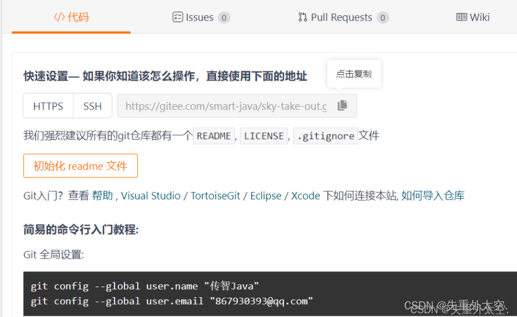The height and width of the screenshot is (317, 517).
Task: Click the 快速设置 heading text
Action: coord(165,76)
